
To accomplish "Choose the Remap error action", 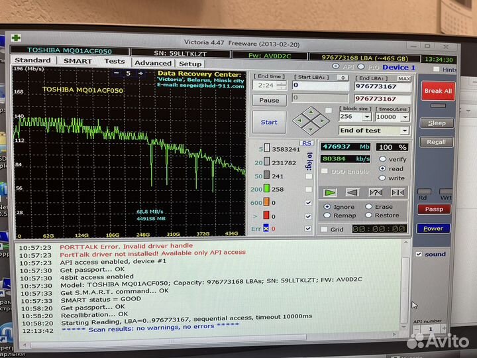I will coord(327,215).
